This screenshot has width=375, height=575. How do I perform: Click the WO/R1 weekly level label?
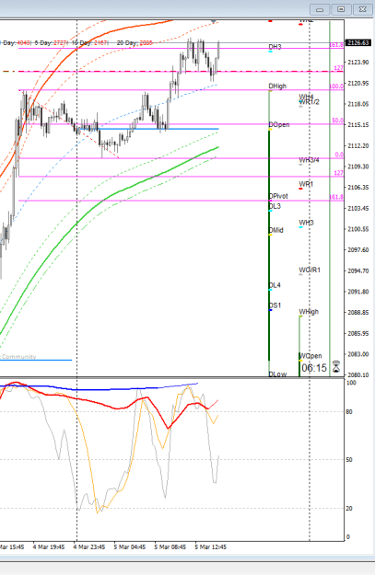coord(310,270)
